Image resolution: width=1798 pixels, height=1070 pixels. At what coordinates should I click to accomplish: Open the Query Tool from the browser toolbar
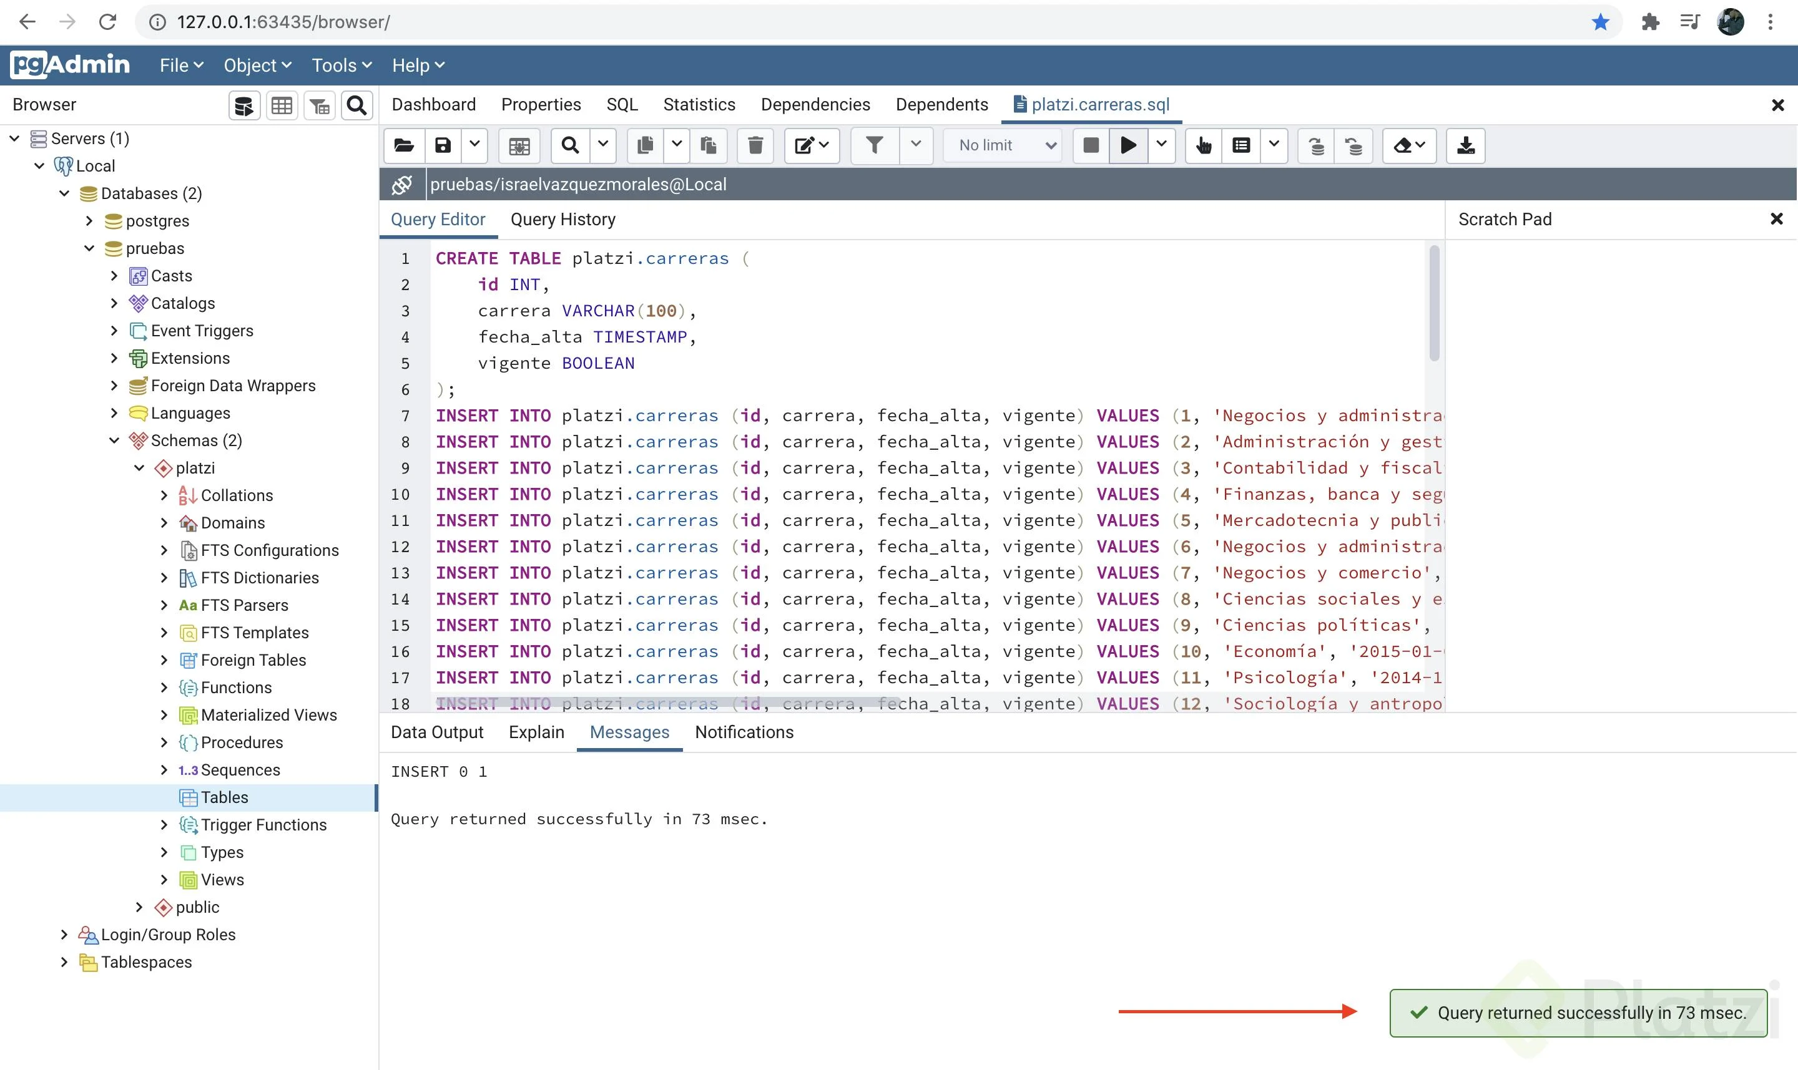coord(243,105)
